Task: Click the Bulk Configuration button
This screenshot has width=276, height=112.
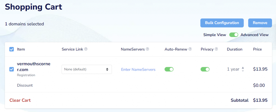Action: [222, 23]
